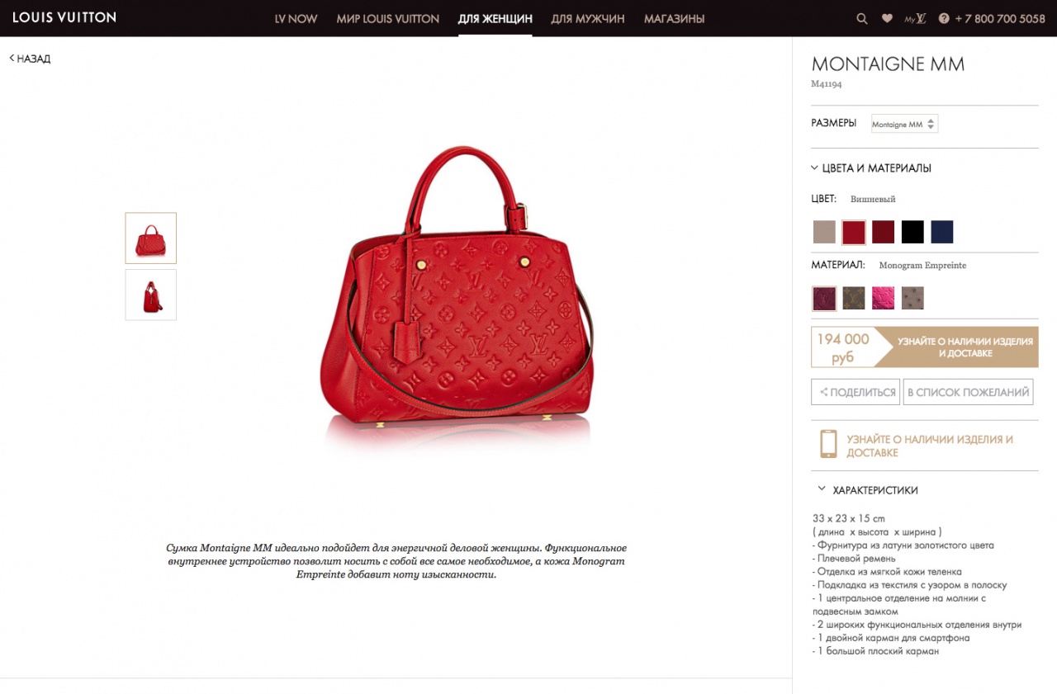Open the ДЛЯ МУЖЧИН menu
Screen dimensions: 1057x694
(588, 18)
